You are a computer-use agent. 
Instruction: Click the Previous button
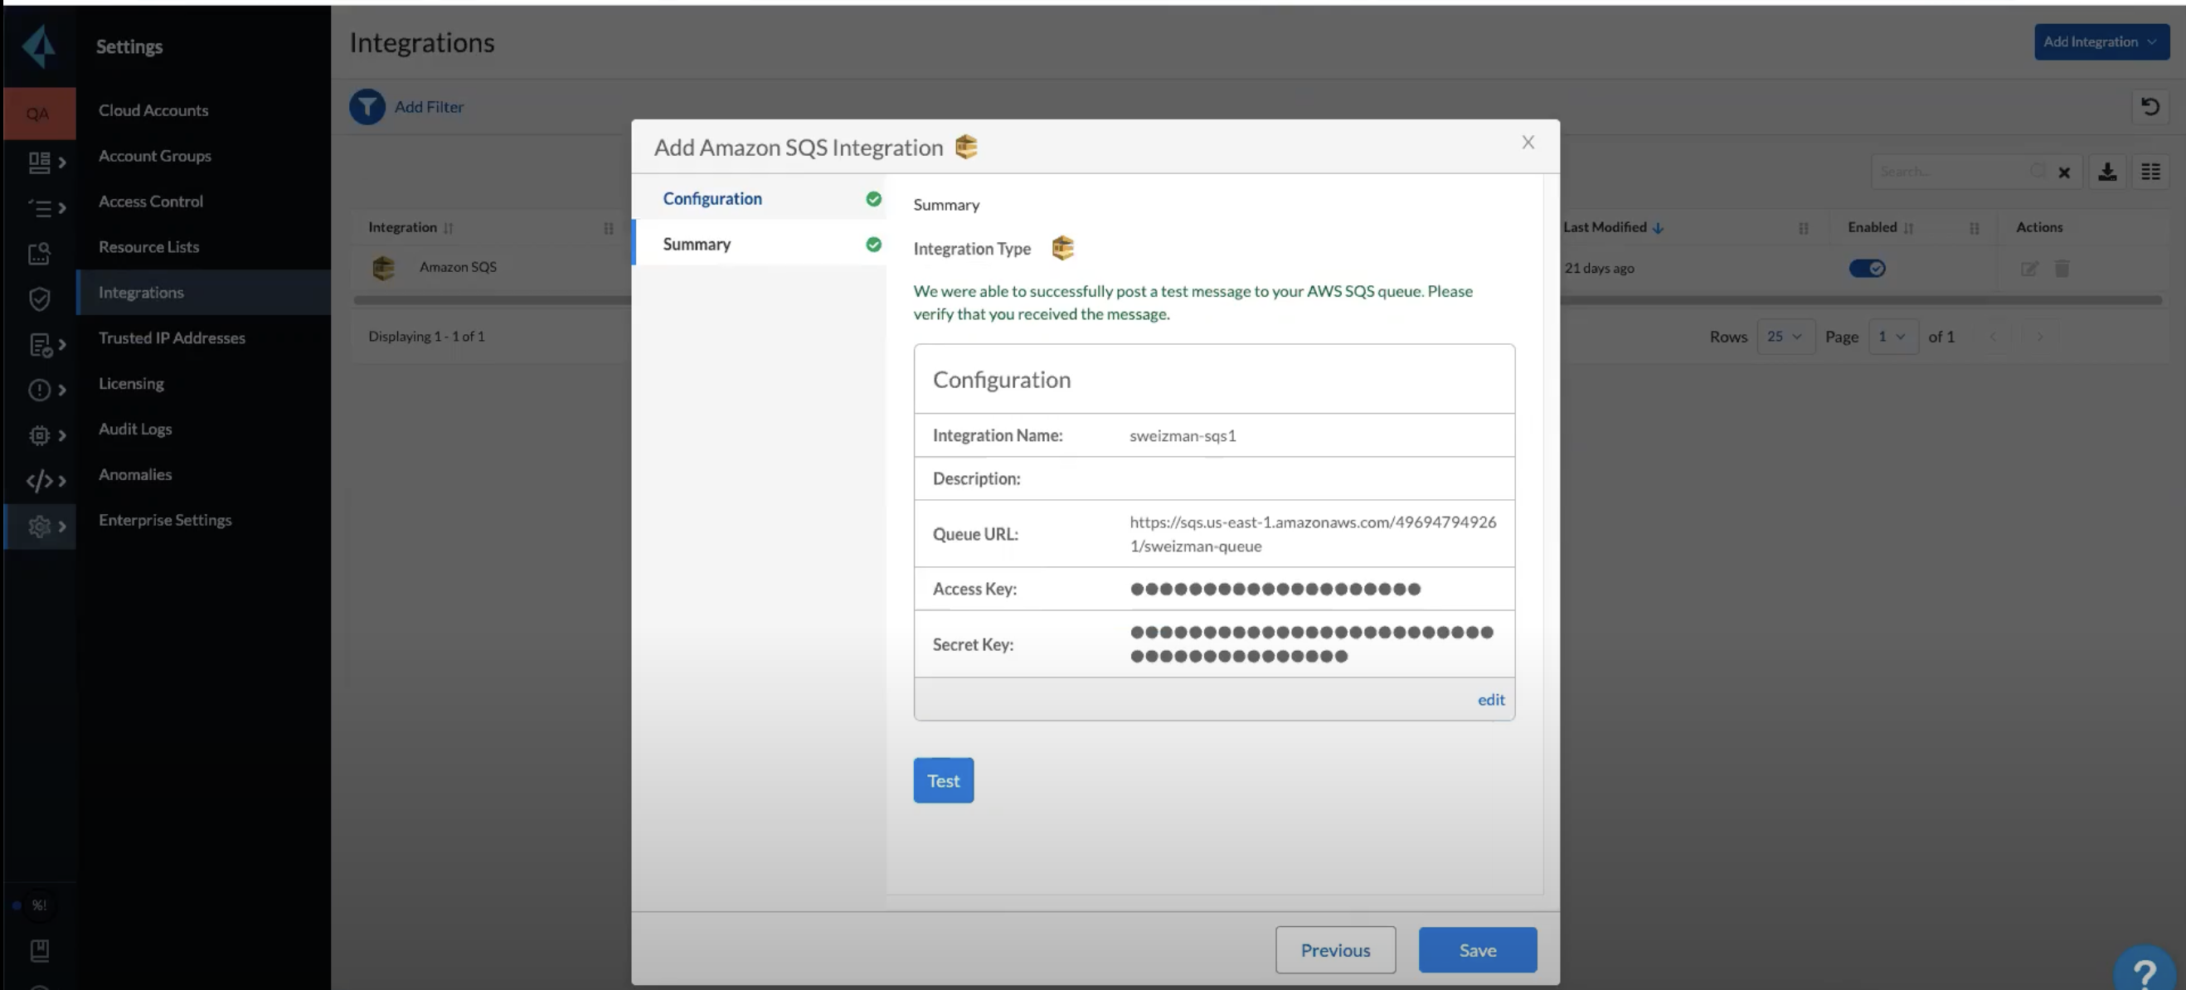pyautogui.click(x=1334, y=950)
